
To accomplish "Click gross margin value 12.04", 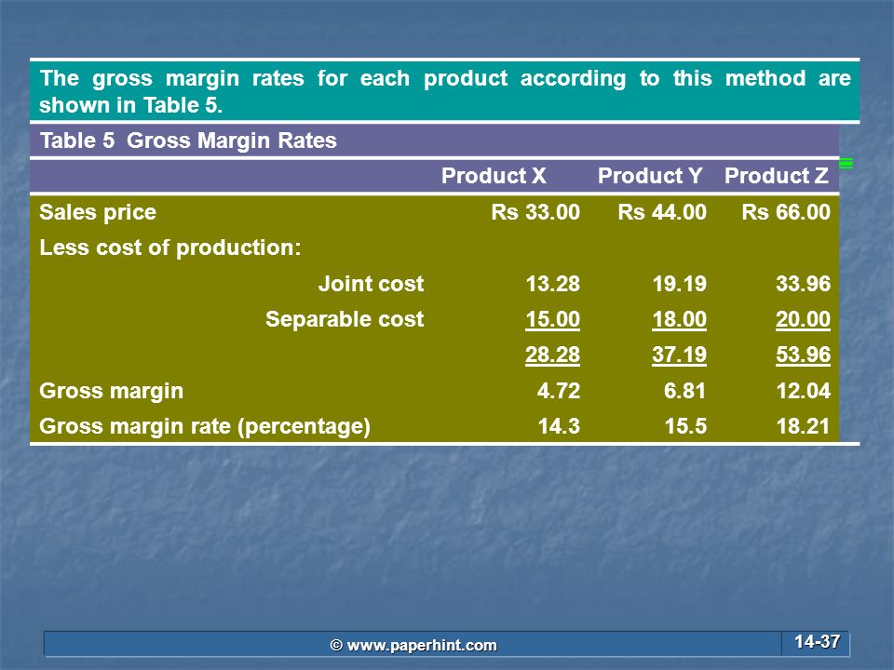I will click(x=804, y=391).
